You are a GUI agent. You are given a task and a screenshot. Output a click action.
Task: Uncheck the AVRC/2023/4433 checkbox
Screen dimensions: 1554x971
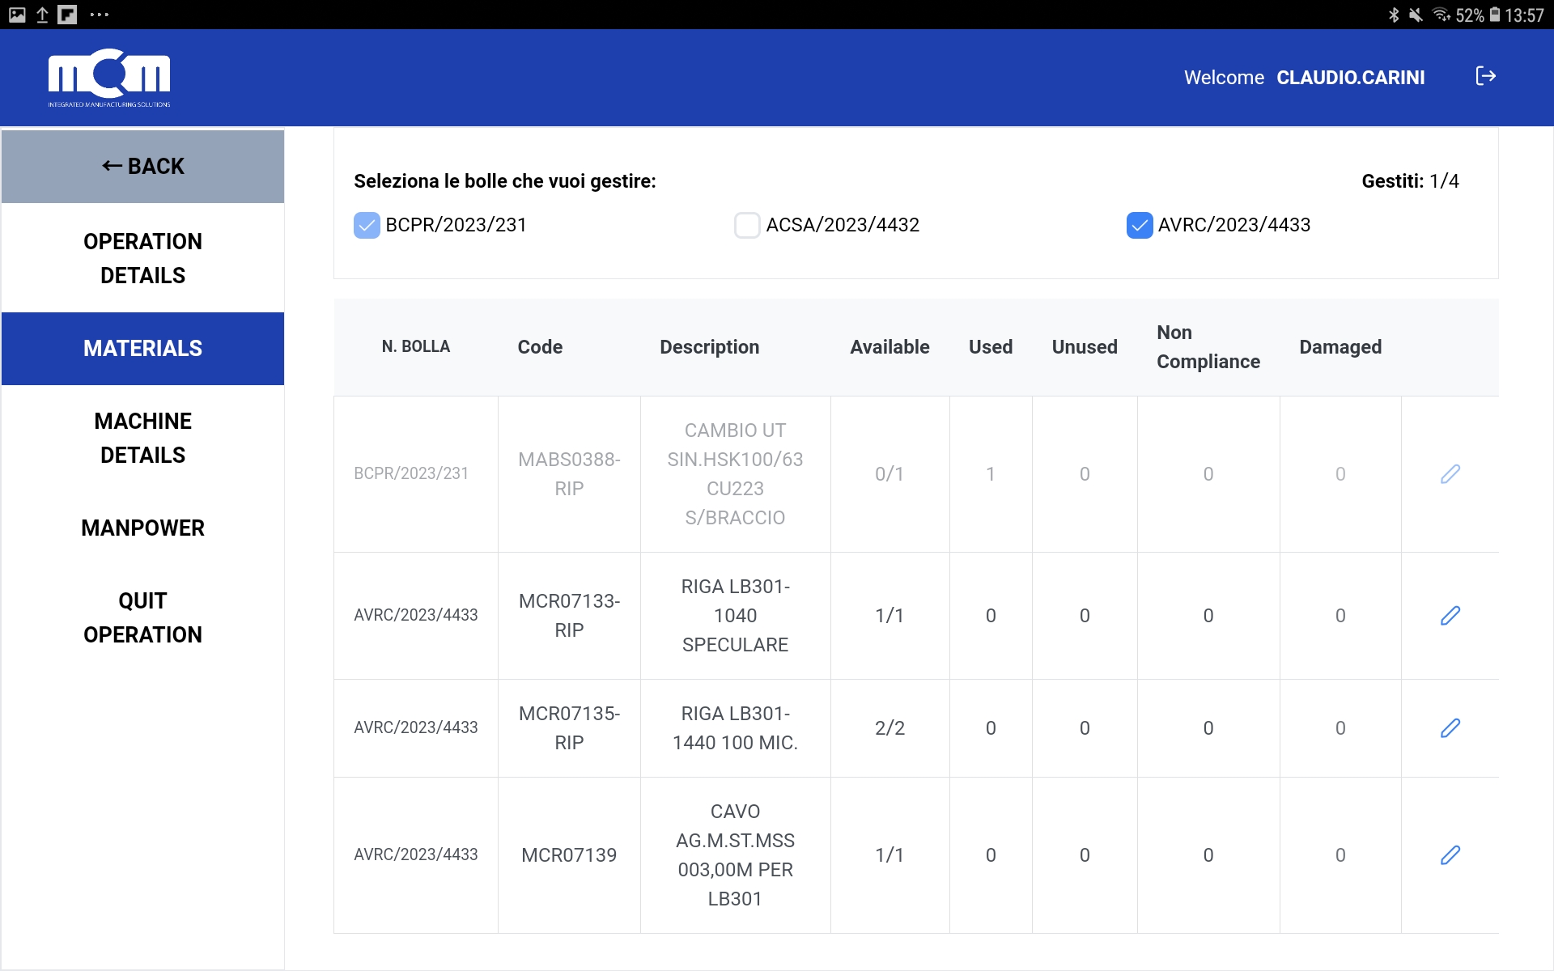(x=1139, y=225)
